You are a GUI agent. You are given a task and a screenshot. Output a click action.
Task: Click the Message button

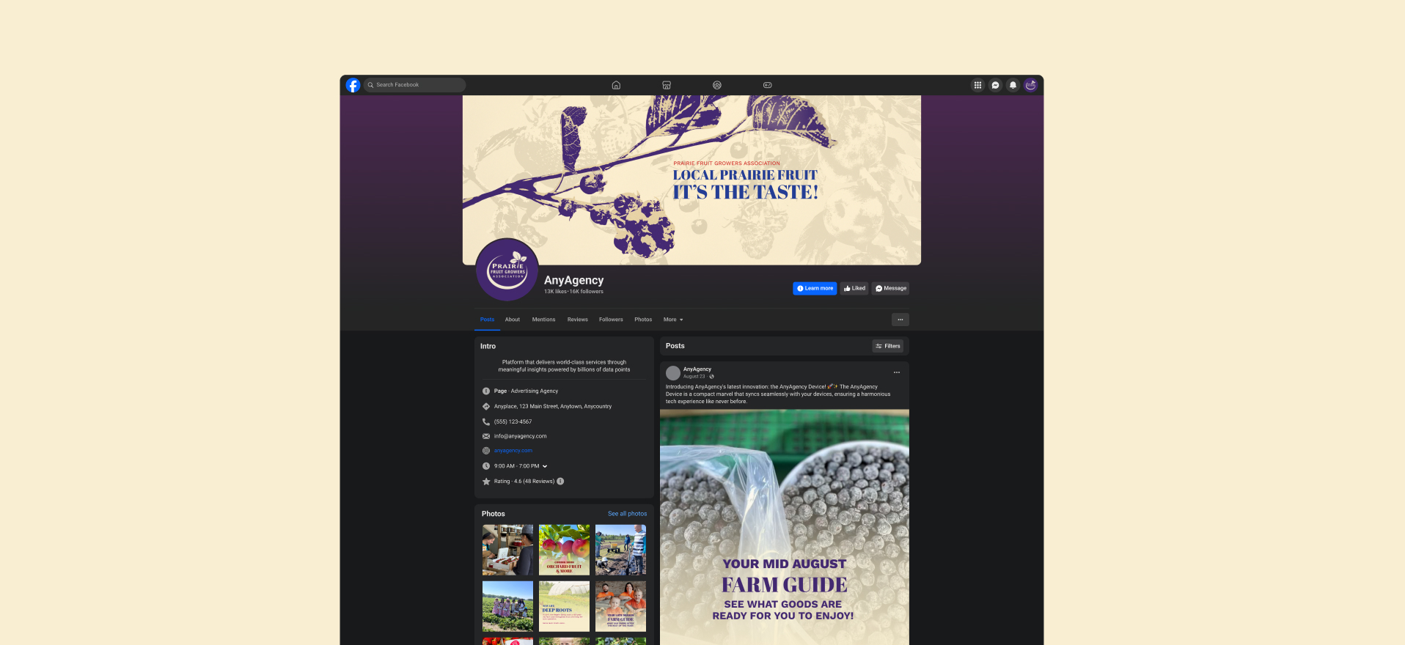[x=891, y=288]
